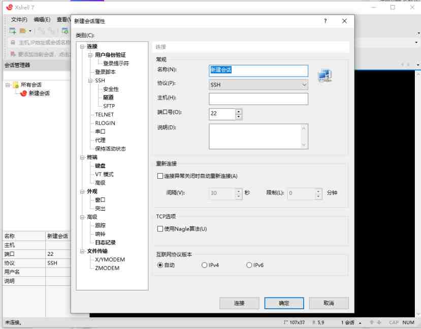Click the NUM indicator on the status bar
This screenshot has width=421, height=329.
click(x=408, y=322)
